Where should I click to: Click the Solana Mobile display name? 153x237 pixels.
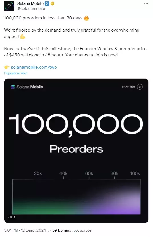30,3
